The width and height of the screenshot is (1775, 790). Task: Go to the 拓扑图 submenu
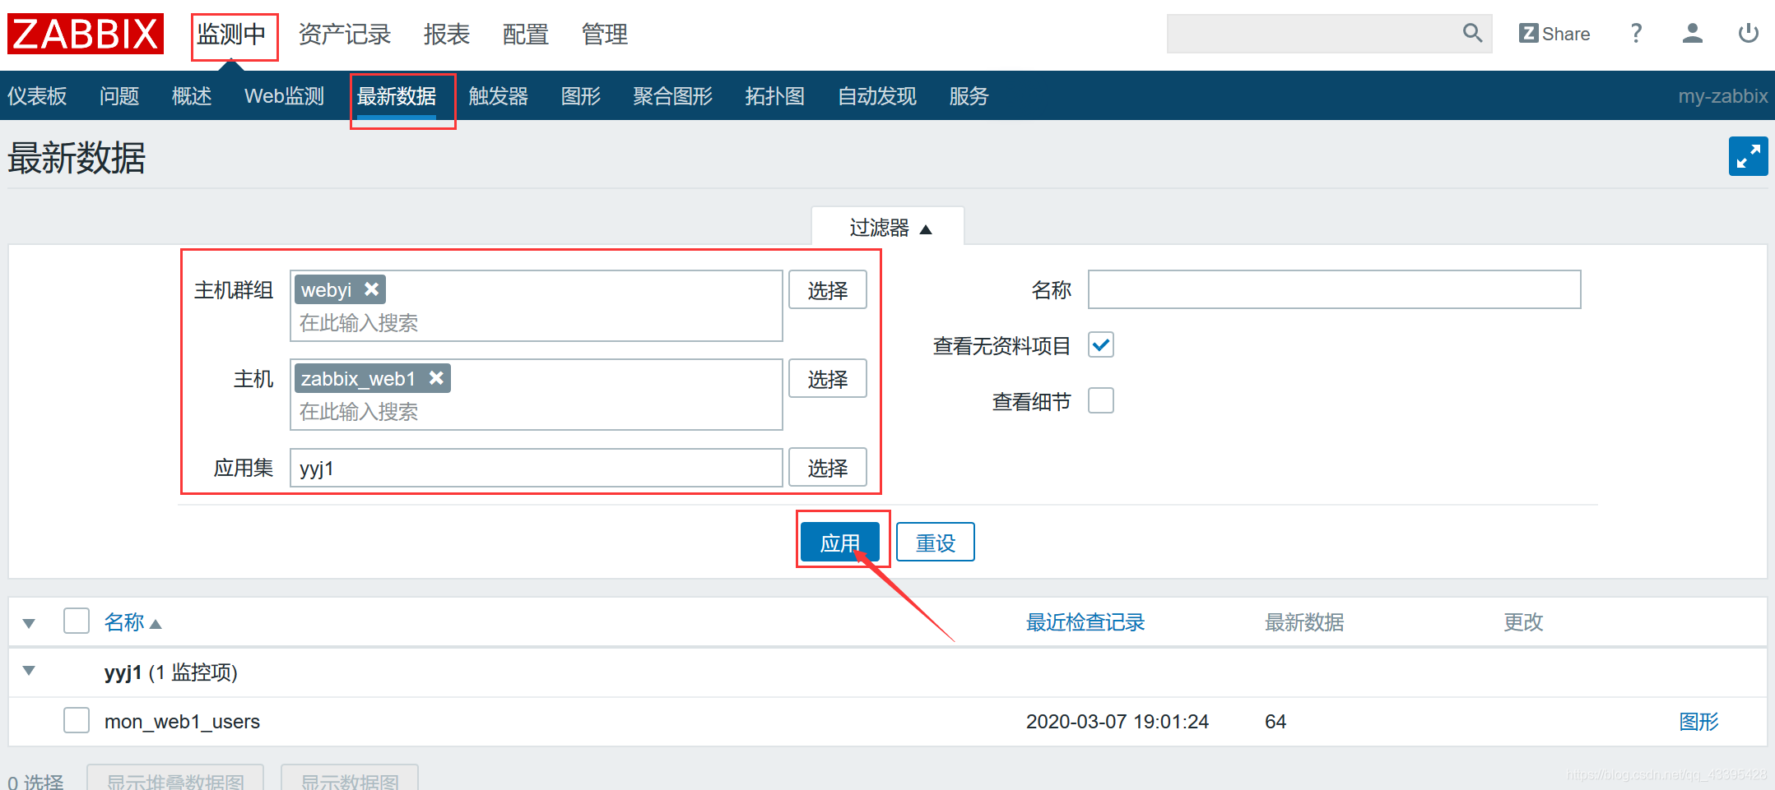pyautogui.click(x=775, y=96)
